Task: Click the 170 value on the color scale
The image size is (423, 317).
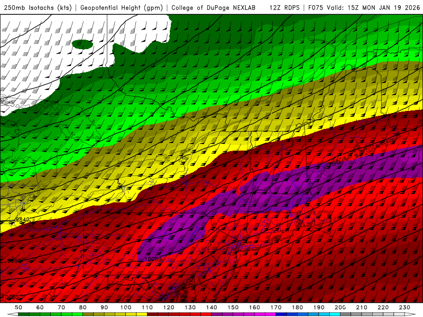Action: 276,307
